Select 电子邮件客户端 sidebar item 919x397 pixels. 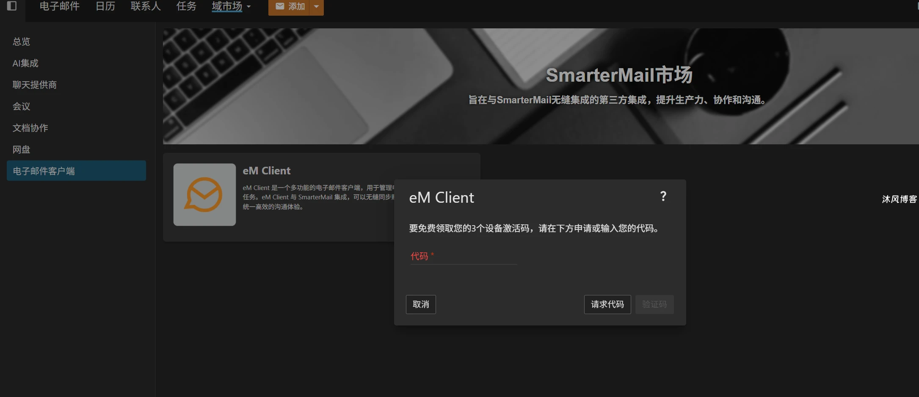pyautogui.click(x=76, y=171)
